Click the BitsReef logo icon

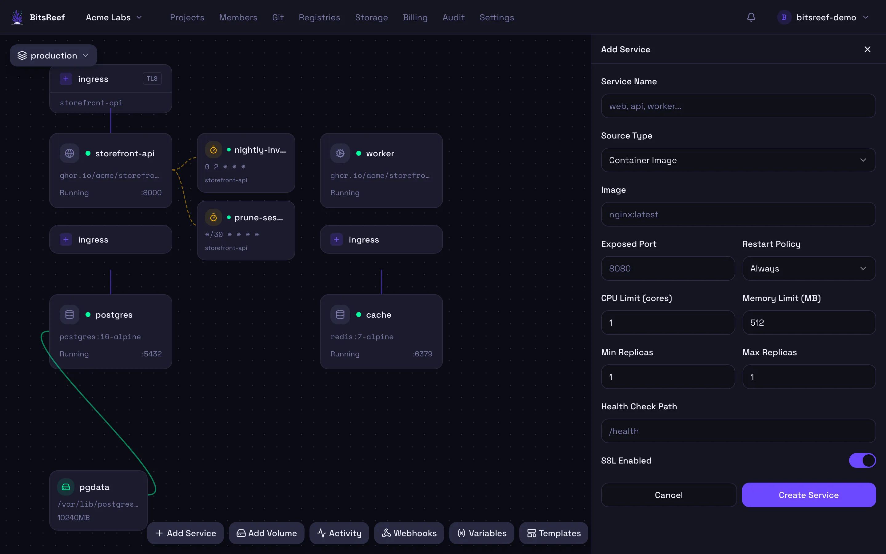click(17, 17)
